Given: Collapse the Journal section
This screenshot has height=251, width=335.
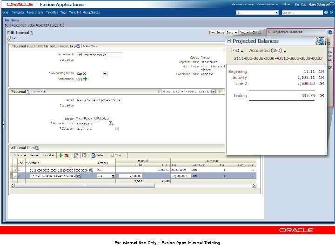Looking at the screenshot, I should (12, 92).
